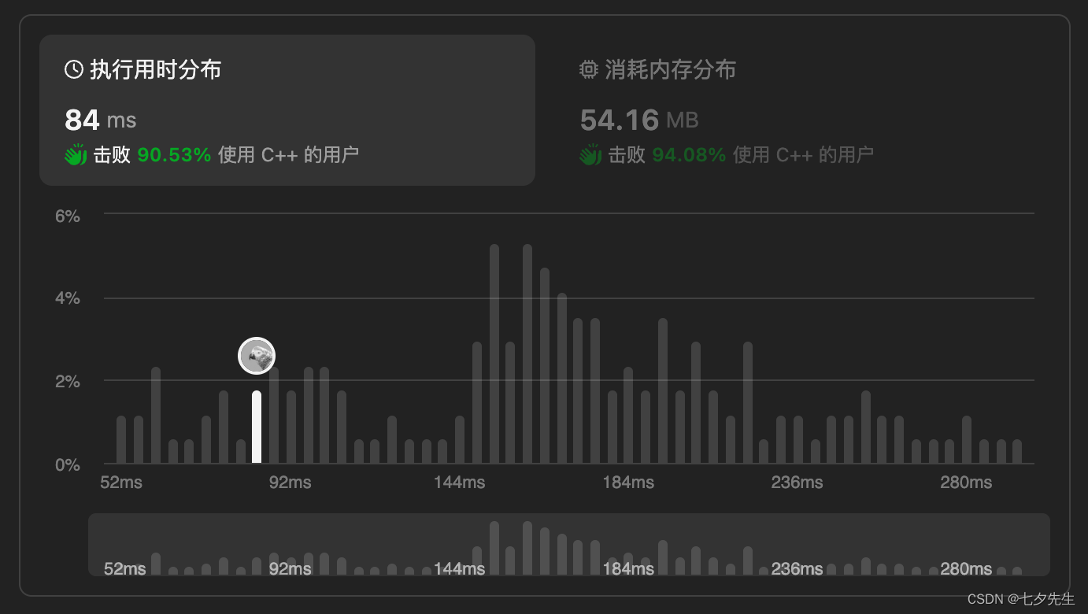Click the user avatar above the highlighted bar
The height and width of the screenshot is (614, 1088).
point(257,356)
